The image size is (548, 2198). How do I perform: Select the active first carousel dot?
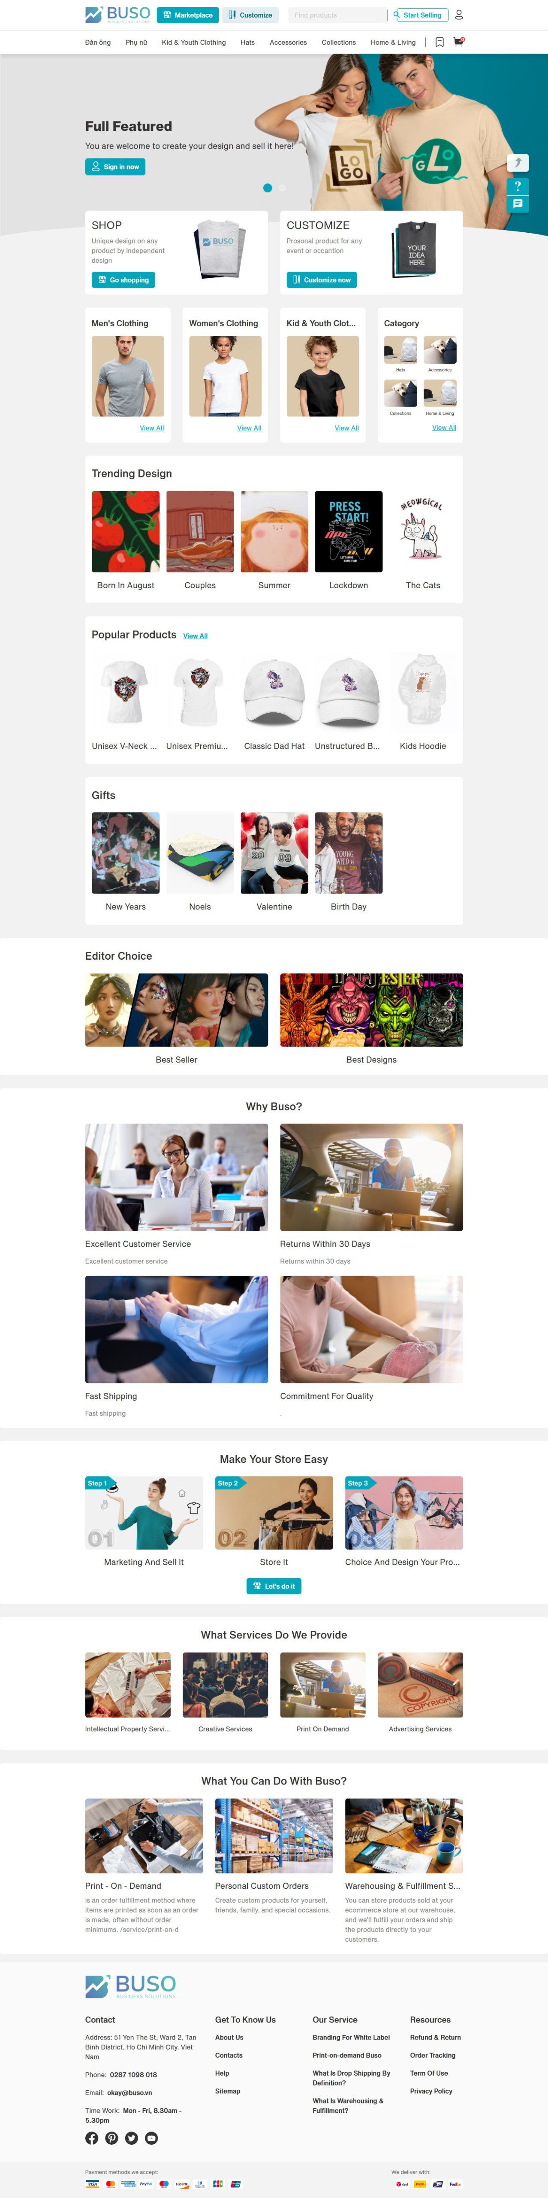click(x=268, y=188)
